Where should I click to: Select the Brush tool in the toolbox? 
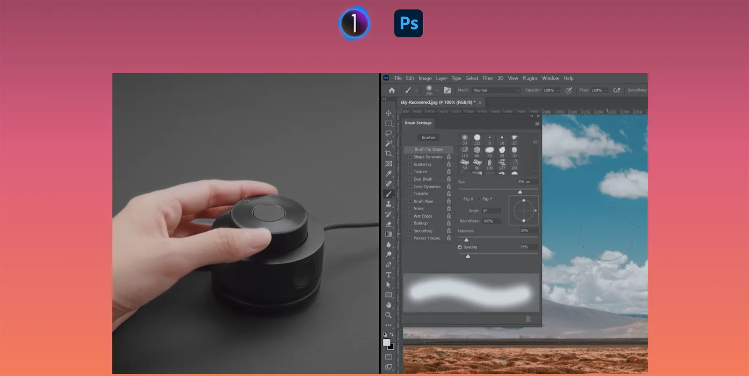389,194
